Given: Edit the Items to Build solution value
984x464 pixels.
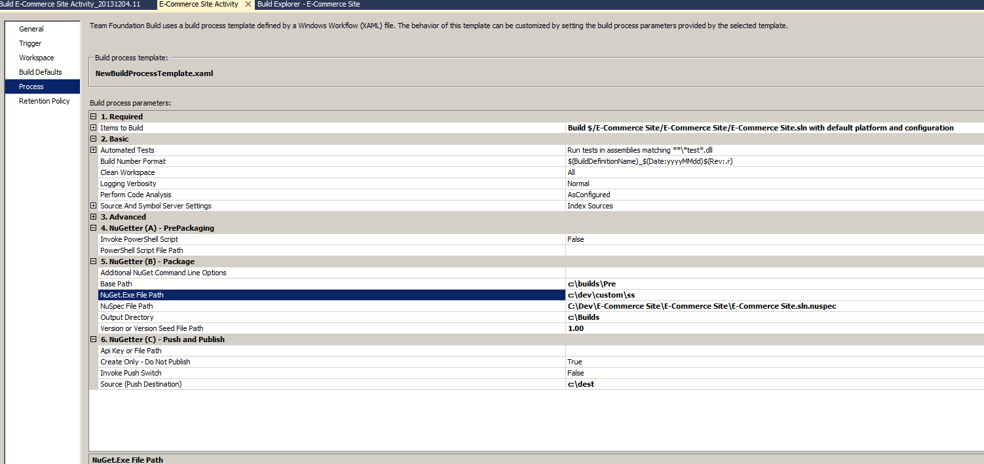Looking at the screenshot, I should click(x=775, y=128).
